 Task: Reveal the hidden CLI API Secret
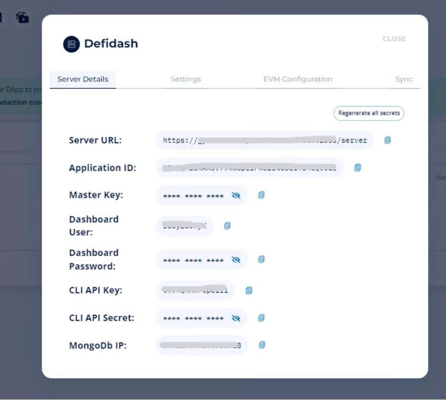(x=236, y=318)
